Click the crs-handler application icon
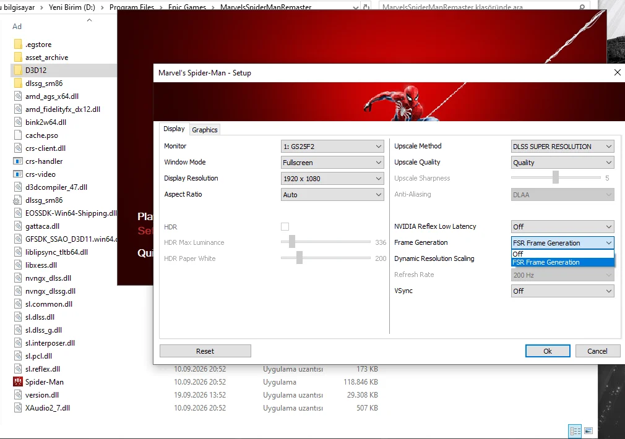 pyautogui.click(x=18, y=161)
